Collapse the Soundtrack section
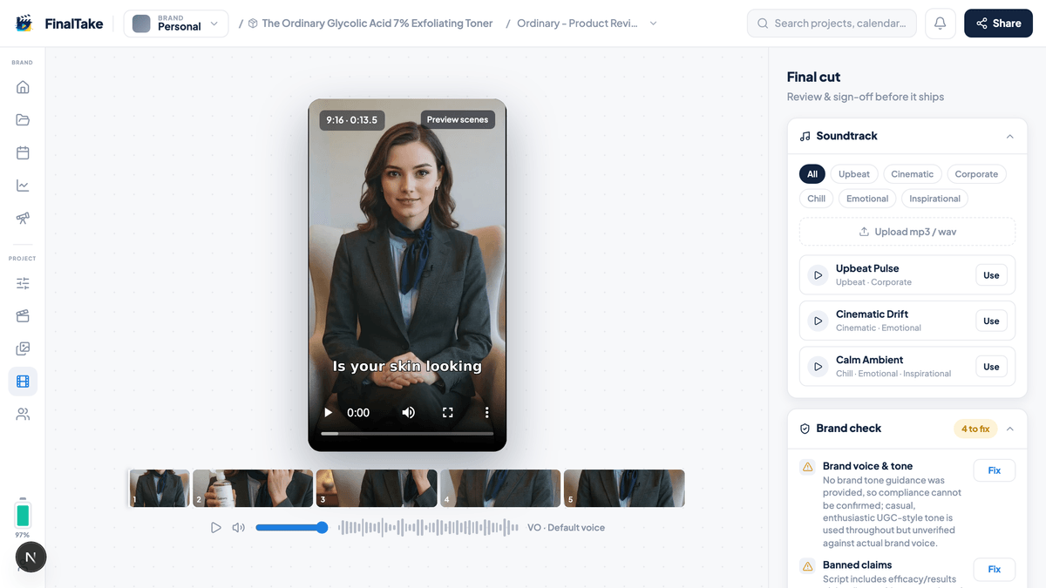 coord(1009,137)
